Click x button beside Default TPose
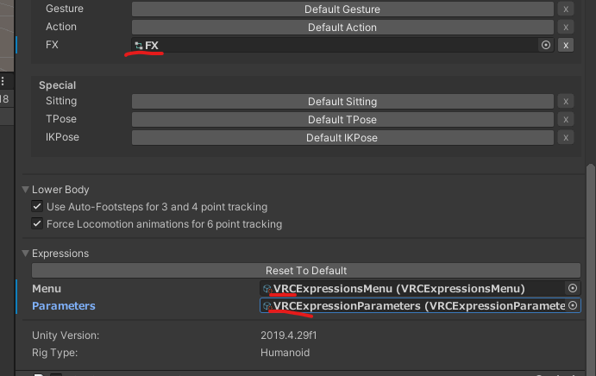Viewport: 596px width, 376px height. coord(566,119)
